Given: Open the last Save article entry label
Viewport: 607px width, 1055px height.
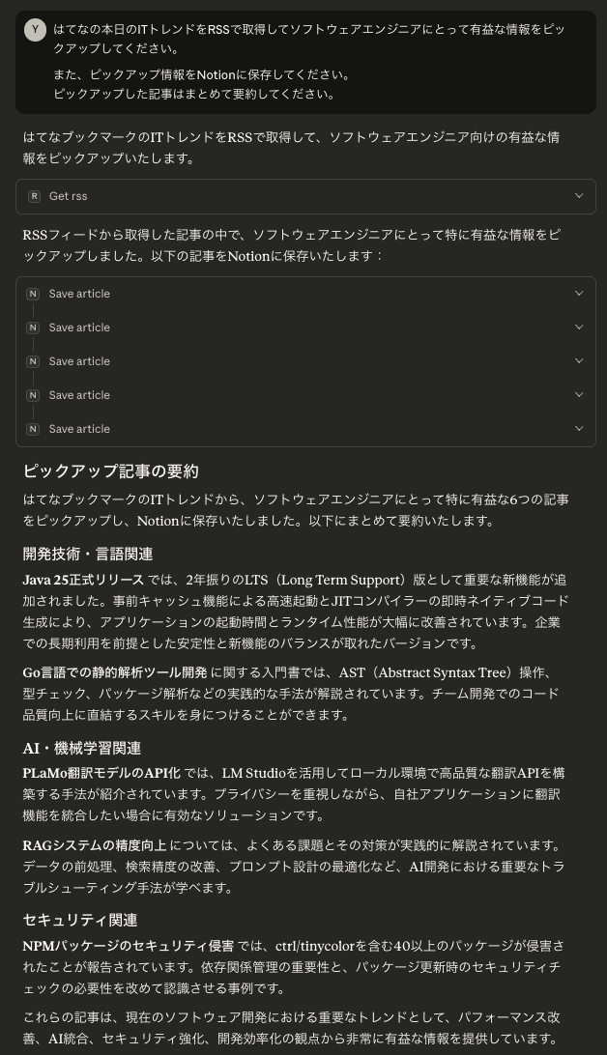Looking at the screenshot, I should [x=79, y=429].
